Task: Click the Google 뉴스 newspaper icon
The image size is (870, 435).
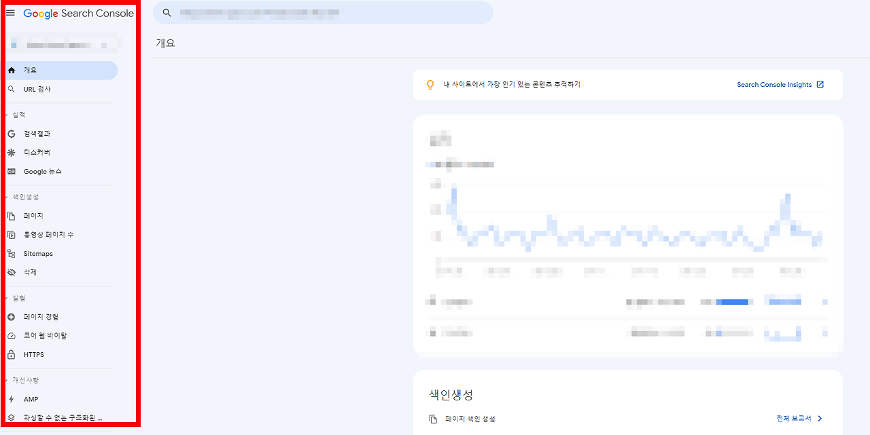Action: [x=11, y=172]
